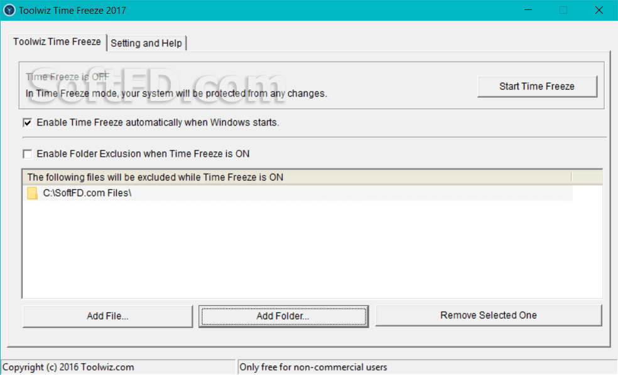This screenshot has height=375, width=618.
Task: Click the Copyright (c) 2016 Toolwiz.com status text
Action: point(68,367)
